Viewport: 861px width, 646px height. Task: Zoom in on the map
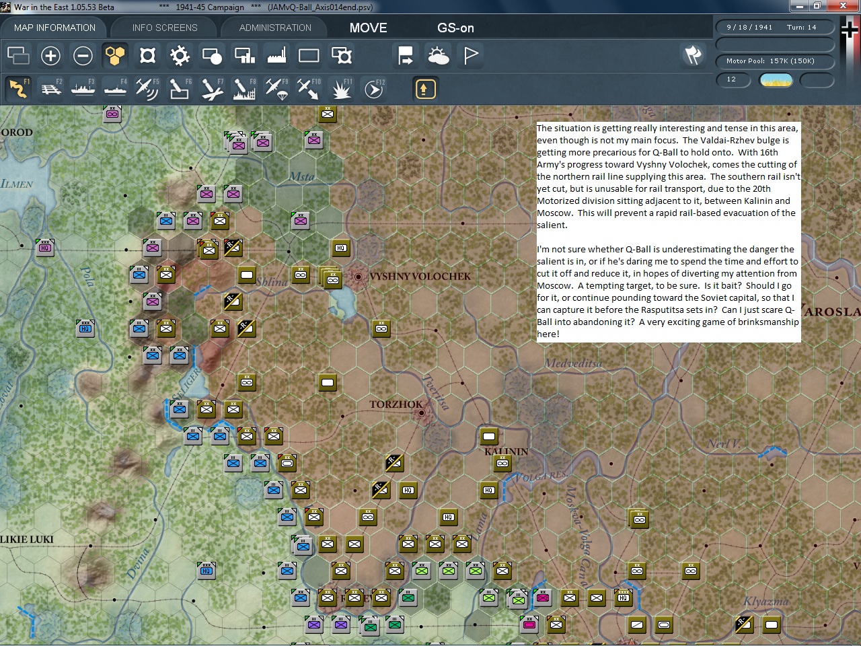pos(50,55)
